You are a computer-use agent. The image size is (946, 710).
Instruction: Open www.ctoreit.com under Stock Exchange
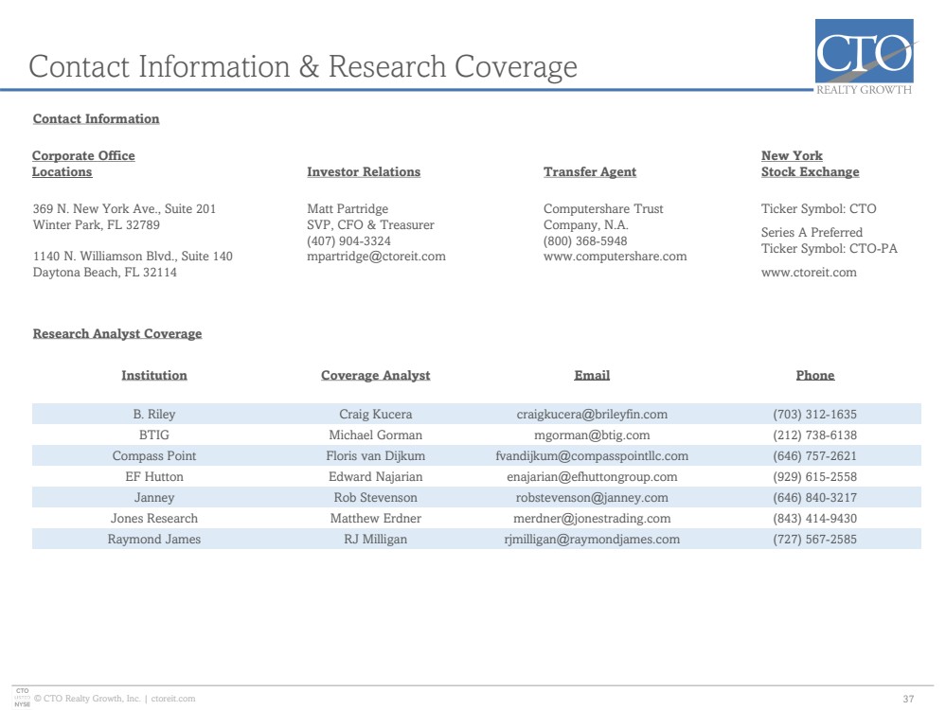[x=809, y=272]
